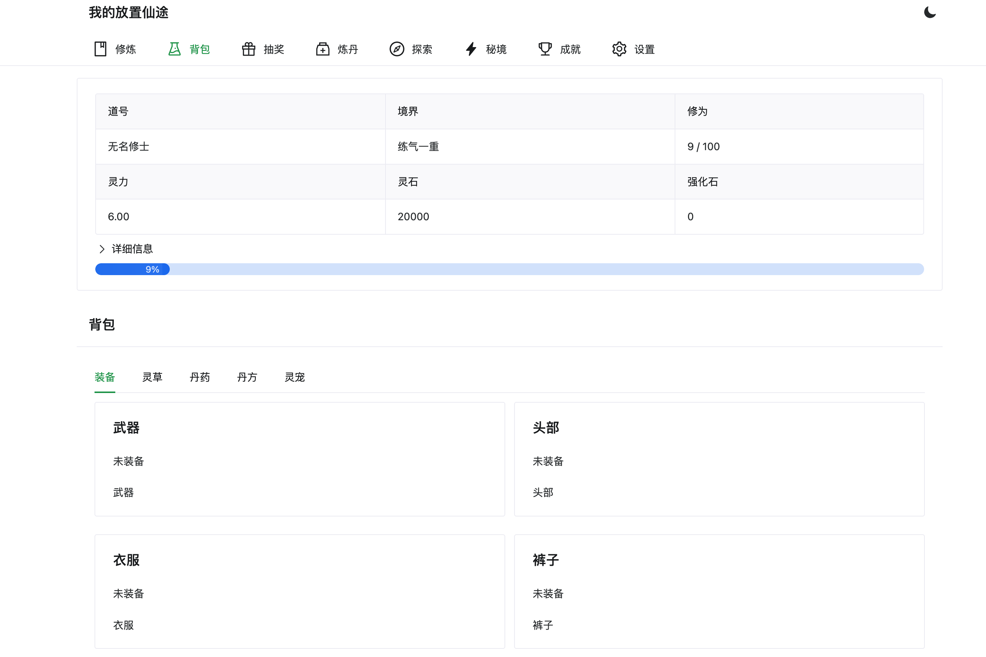The image size is (986, 657).
Task: Click the 背包 section heading
Action: (102, 324)
